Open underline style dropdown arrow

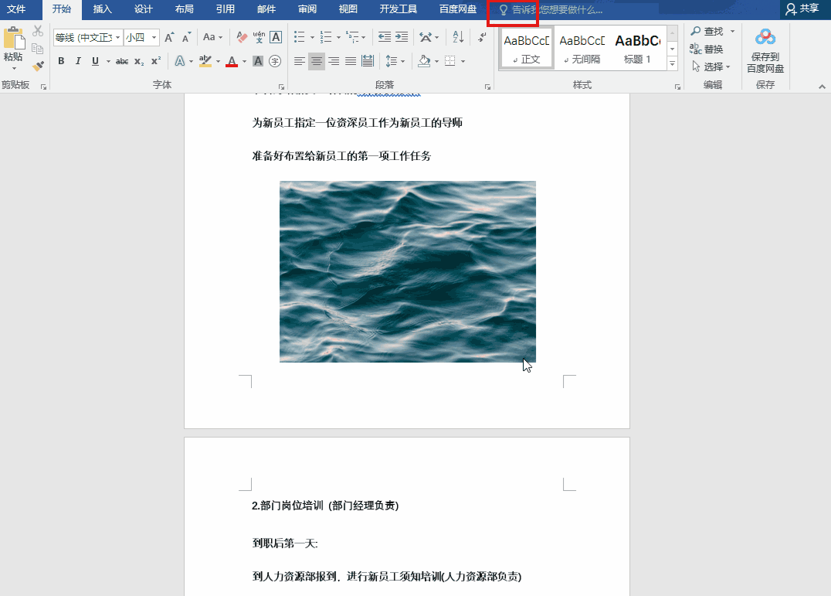coord(108,62)
